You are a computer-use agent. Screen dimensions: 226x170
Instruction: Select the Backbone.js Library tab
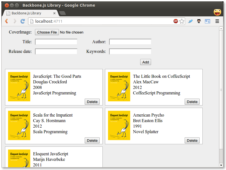click(x=29, y=13)
